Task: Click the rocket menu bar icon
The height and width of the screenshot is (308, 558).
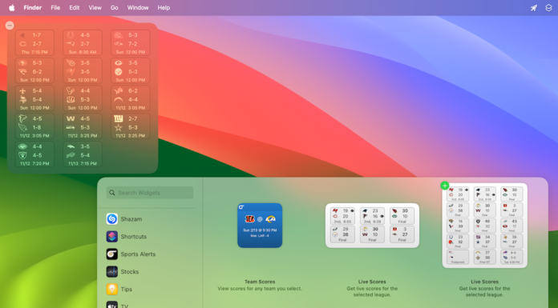Action: pos(533,8)
